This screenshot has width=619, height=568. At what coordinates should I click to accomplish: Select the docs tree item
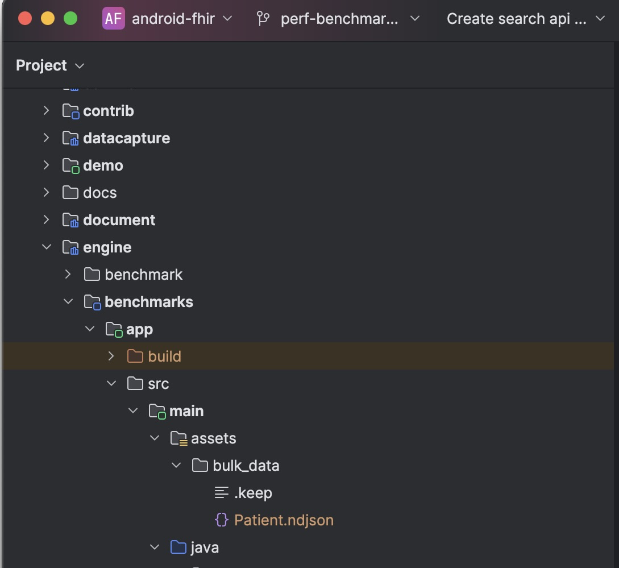pyautogui.click(x=99, y=193)
